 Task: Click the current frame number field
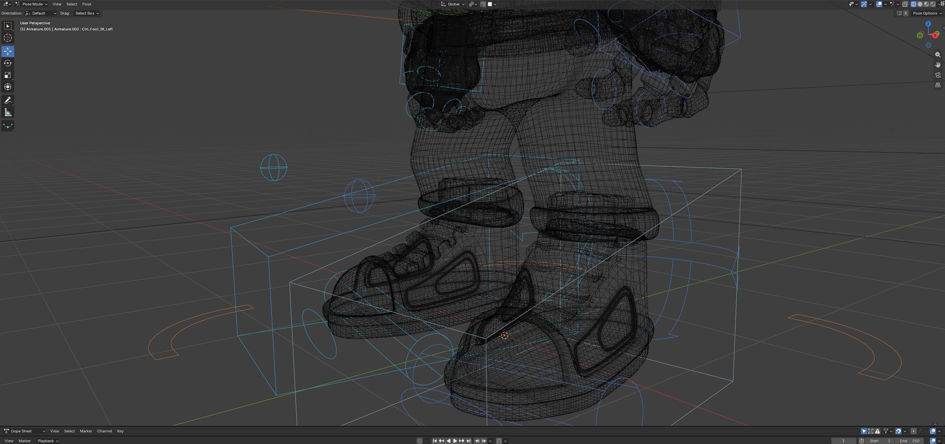[844, 441]
